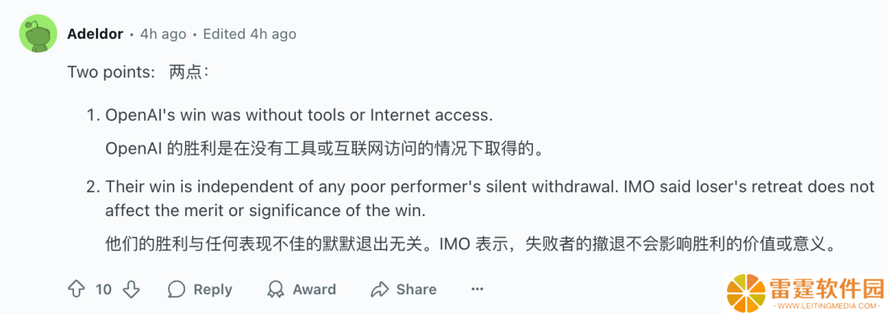Click the vote count showing 10
This screenshot has height=314, width=888.
tap(104, 289)
